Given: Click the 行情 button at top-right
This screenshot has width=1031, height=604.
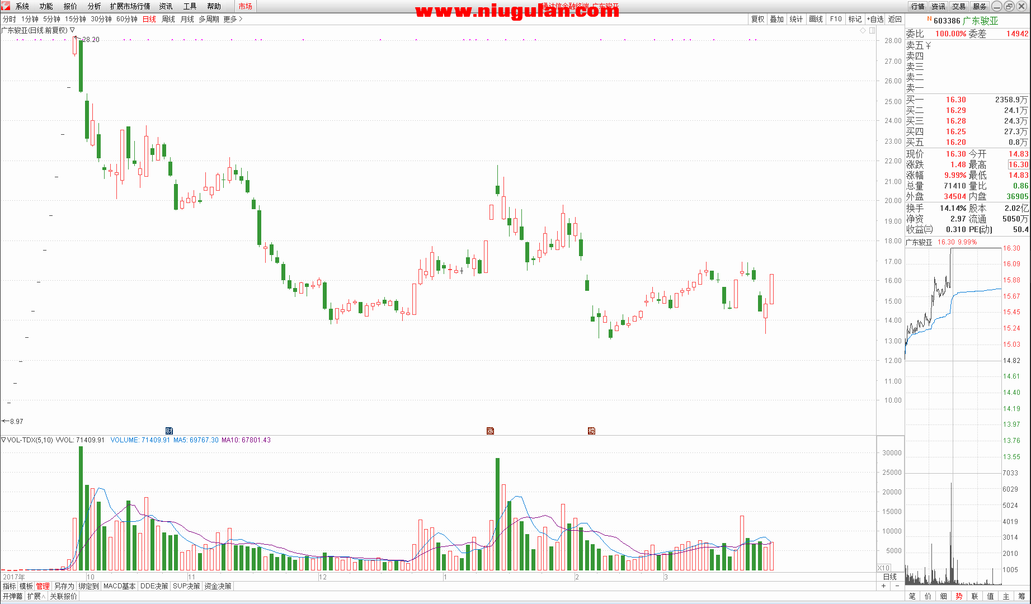Looking at the screenshot, I should [x=918, y=6].
